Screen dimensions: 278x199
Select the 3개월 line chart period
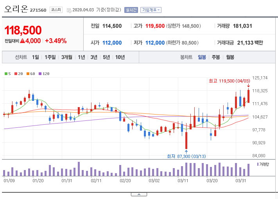point(67,57)
